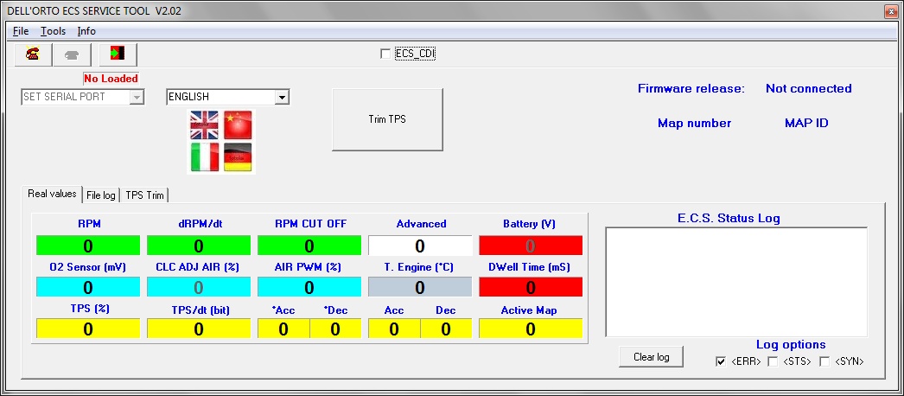Click the Clear log button
This screenshot has height=396, width=904.
(652, 357)
